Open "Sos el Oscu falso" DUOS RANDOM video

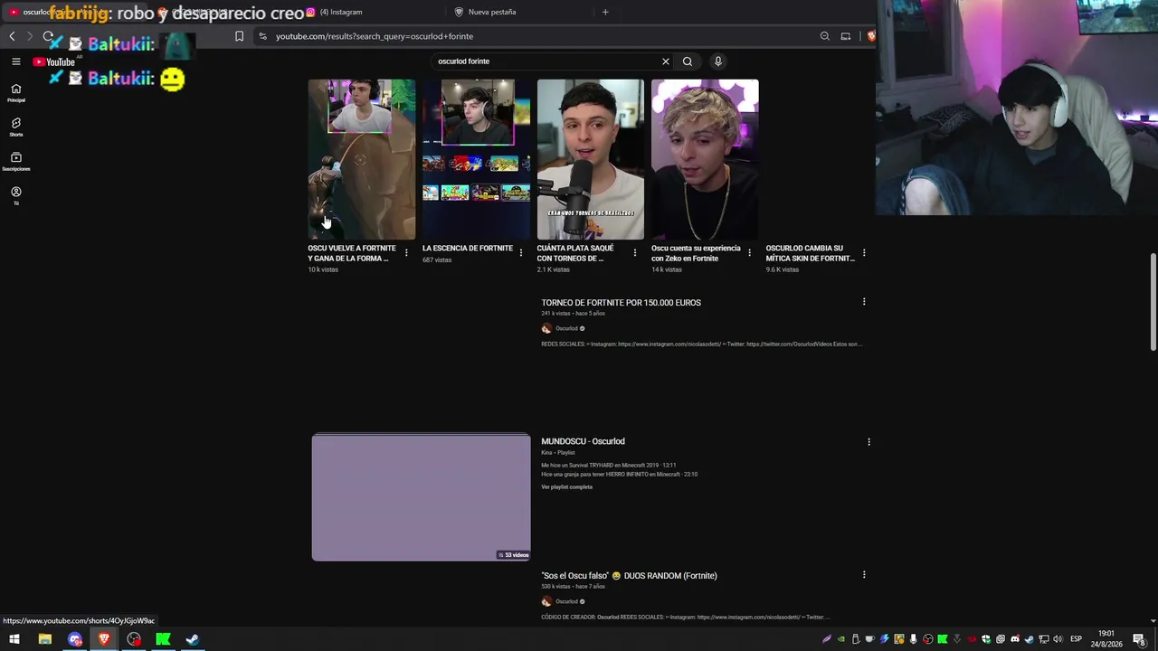point(629,576)
